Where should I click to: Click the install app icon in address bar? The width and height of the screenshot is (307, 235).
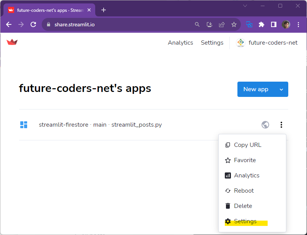coord(210,25)
